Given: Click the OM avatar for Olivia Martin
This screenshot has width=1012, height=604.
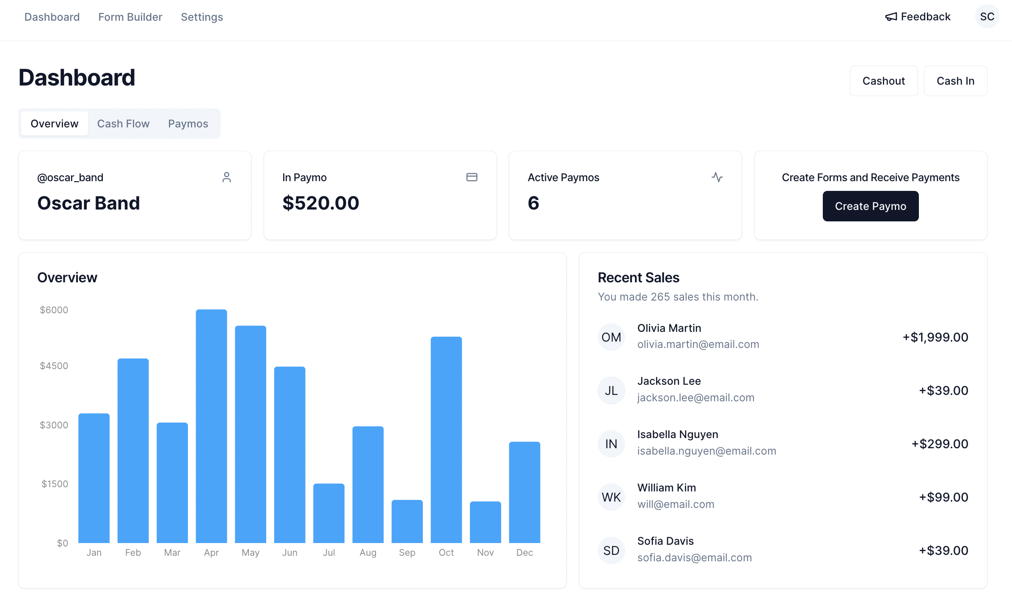Looking at the screenshot, I should 611,337.
